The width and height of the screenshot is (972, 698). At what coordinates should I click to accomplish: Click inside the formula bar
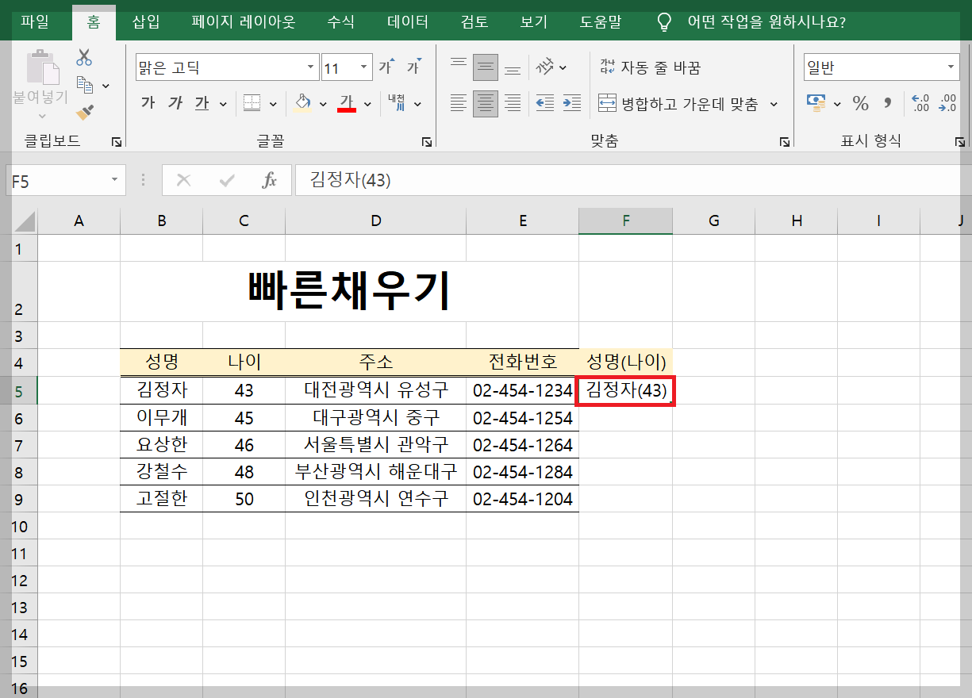pyautogui.click(x=476, y=179)
